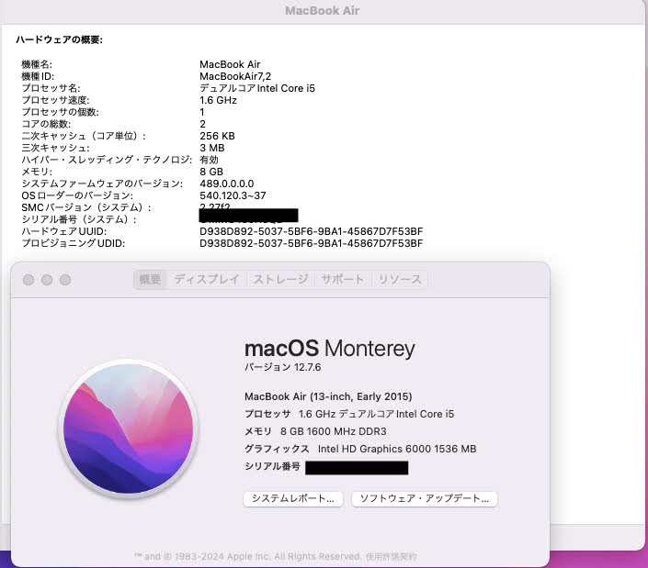The image size is (648, 568).
Task: Click the SMC バージョン（システム） label
Action: coord(86,207)
